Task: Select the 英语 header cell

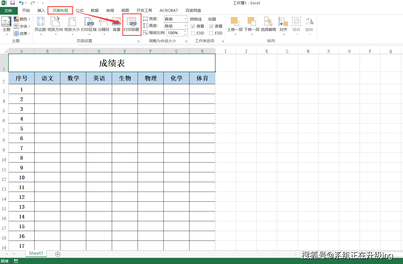Action: (x=99, y=78)
